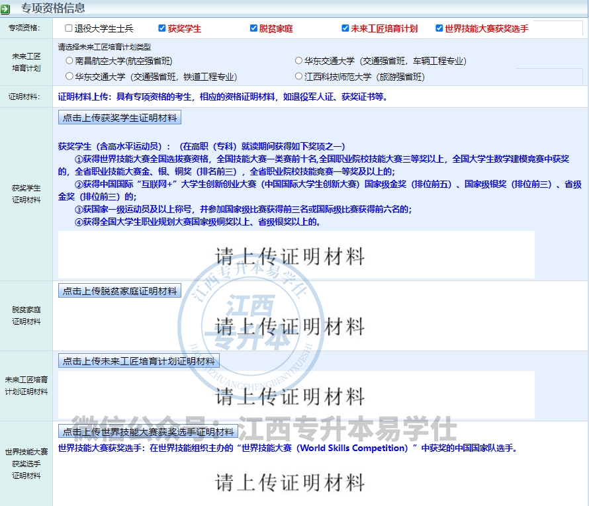The image size is (589, 506).
Task: Select 华东交通大学 铁道工程专业 radio option
Action: [69, 76]
